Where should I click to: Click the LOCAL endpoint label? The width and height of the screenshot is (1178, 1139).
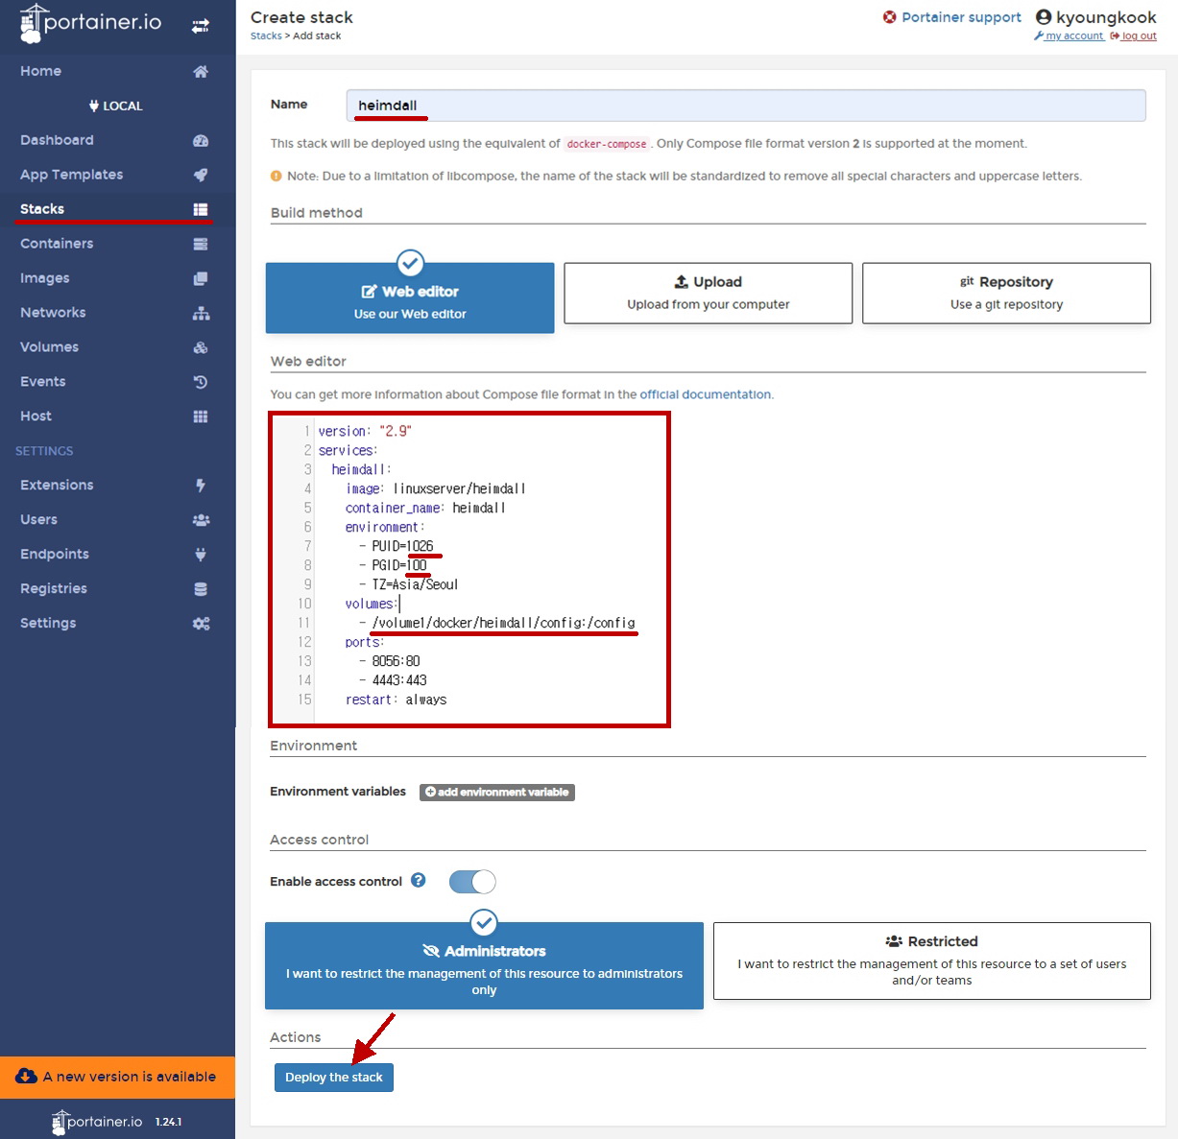(x=116, y=106)
